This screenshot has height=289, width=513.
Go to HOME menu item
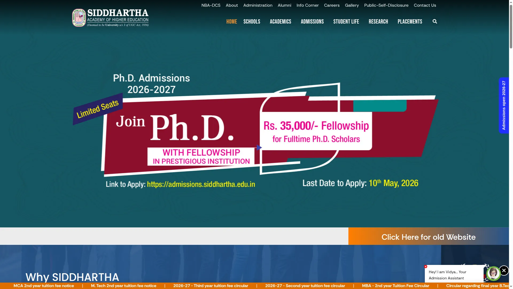click(x=231, y=22)
